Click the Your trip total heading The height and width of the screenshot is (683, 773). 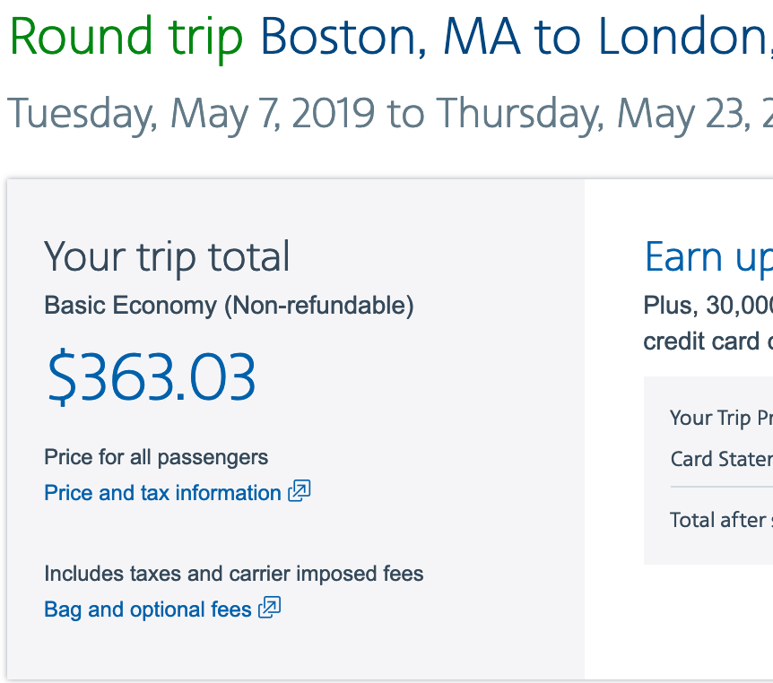click(167, 257)
